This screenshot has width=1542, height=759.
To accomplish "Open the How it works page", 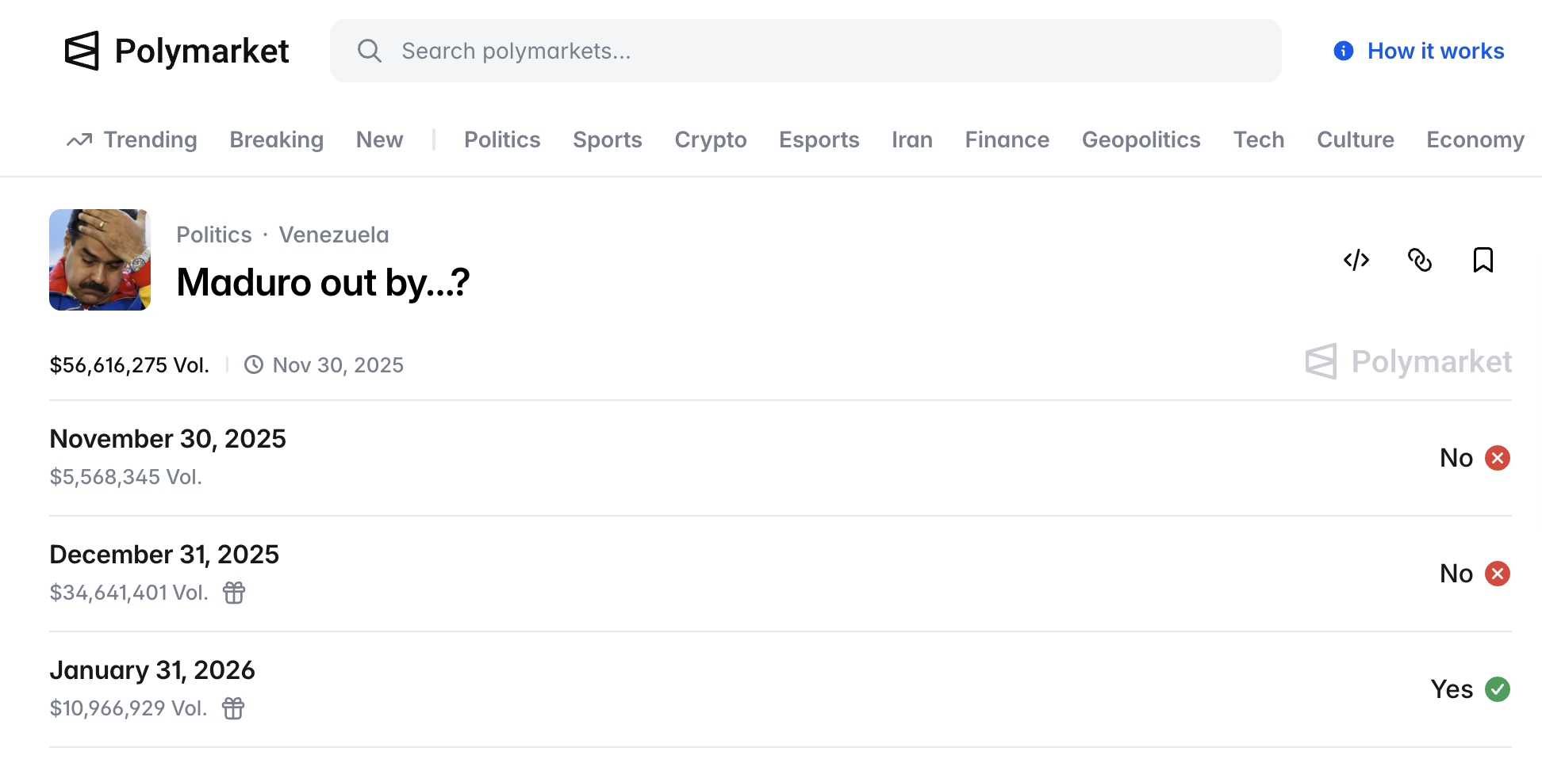I will pyautogui.click(x=1436, y=50).
